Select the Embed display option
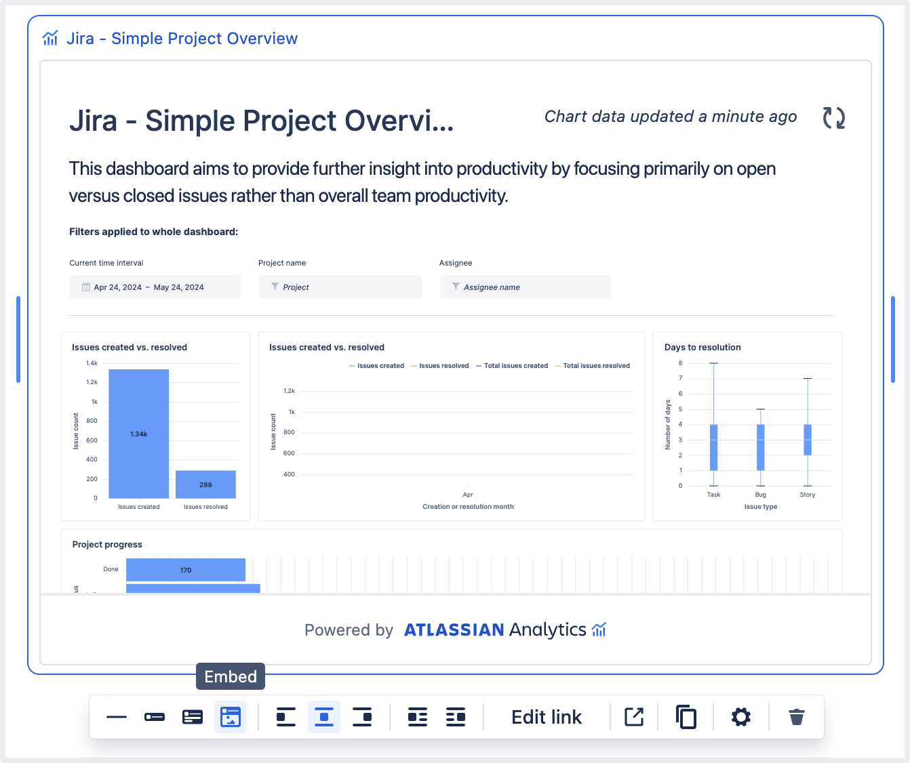 pyautogui.click(x=231, y=717)
